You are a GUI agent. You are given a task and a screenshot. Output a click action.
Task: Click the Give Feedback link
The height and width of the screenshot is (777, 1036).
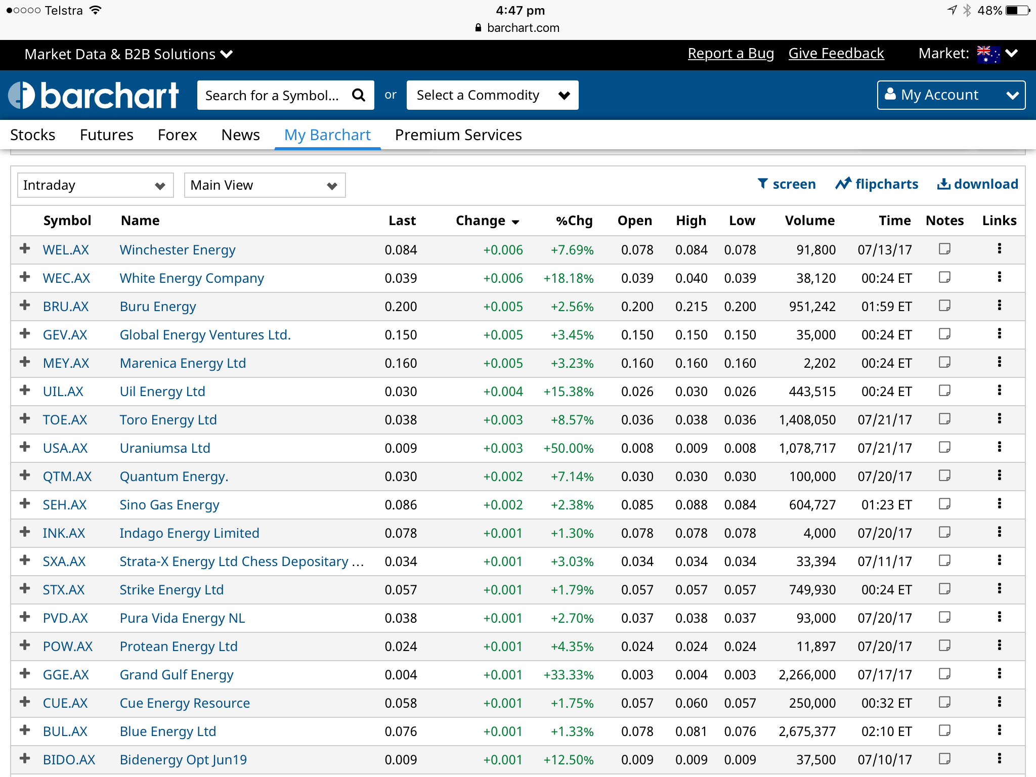pyautogui.click(x=836, y=54)
